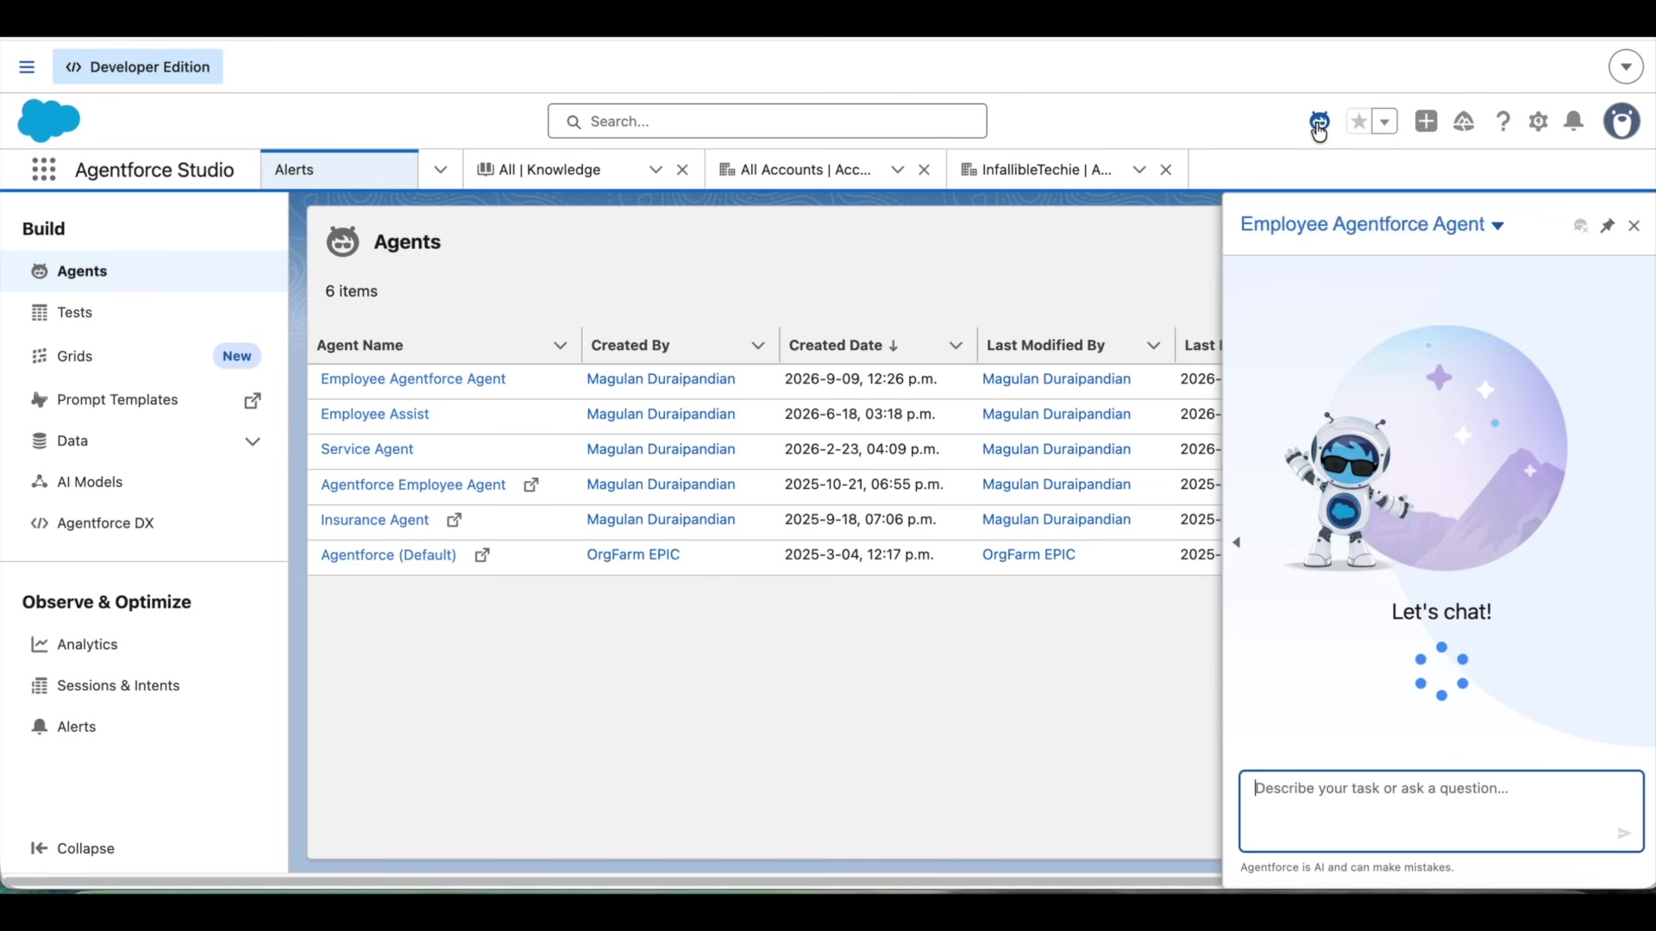The height and width of the screenshot is (931, 1656).
Task: Close the All | Knowledge tab
Action: click(x=683, y=170)
